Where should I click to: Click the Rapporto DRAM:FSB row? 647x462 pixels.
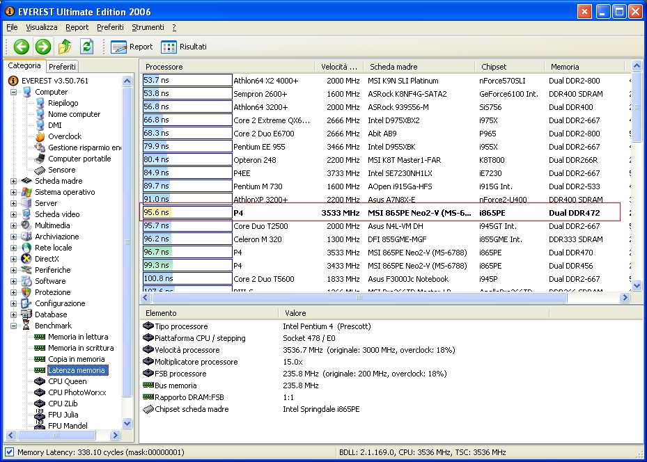[345, 397]
